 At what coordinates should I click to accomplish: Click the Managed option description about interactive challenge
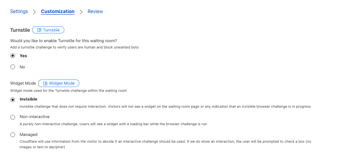click(x=165, y=144)
